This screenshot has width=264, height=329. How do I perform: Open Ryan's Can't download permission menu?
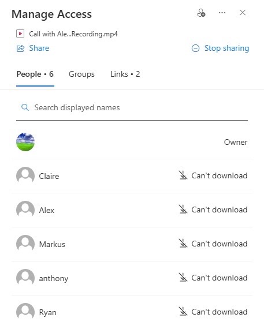(213, 312)
